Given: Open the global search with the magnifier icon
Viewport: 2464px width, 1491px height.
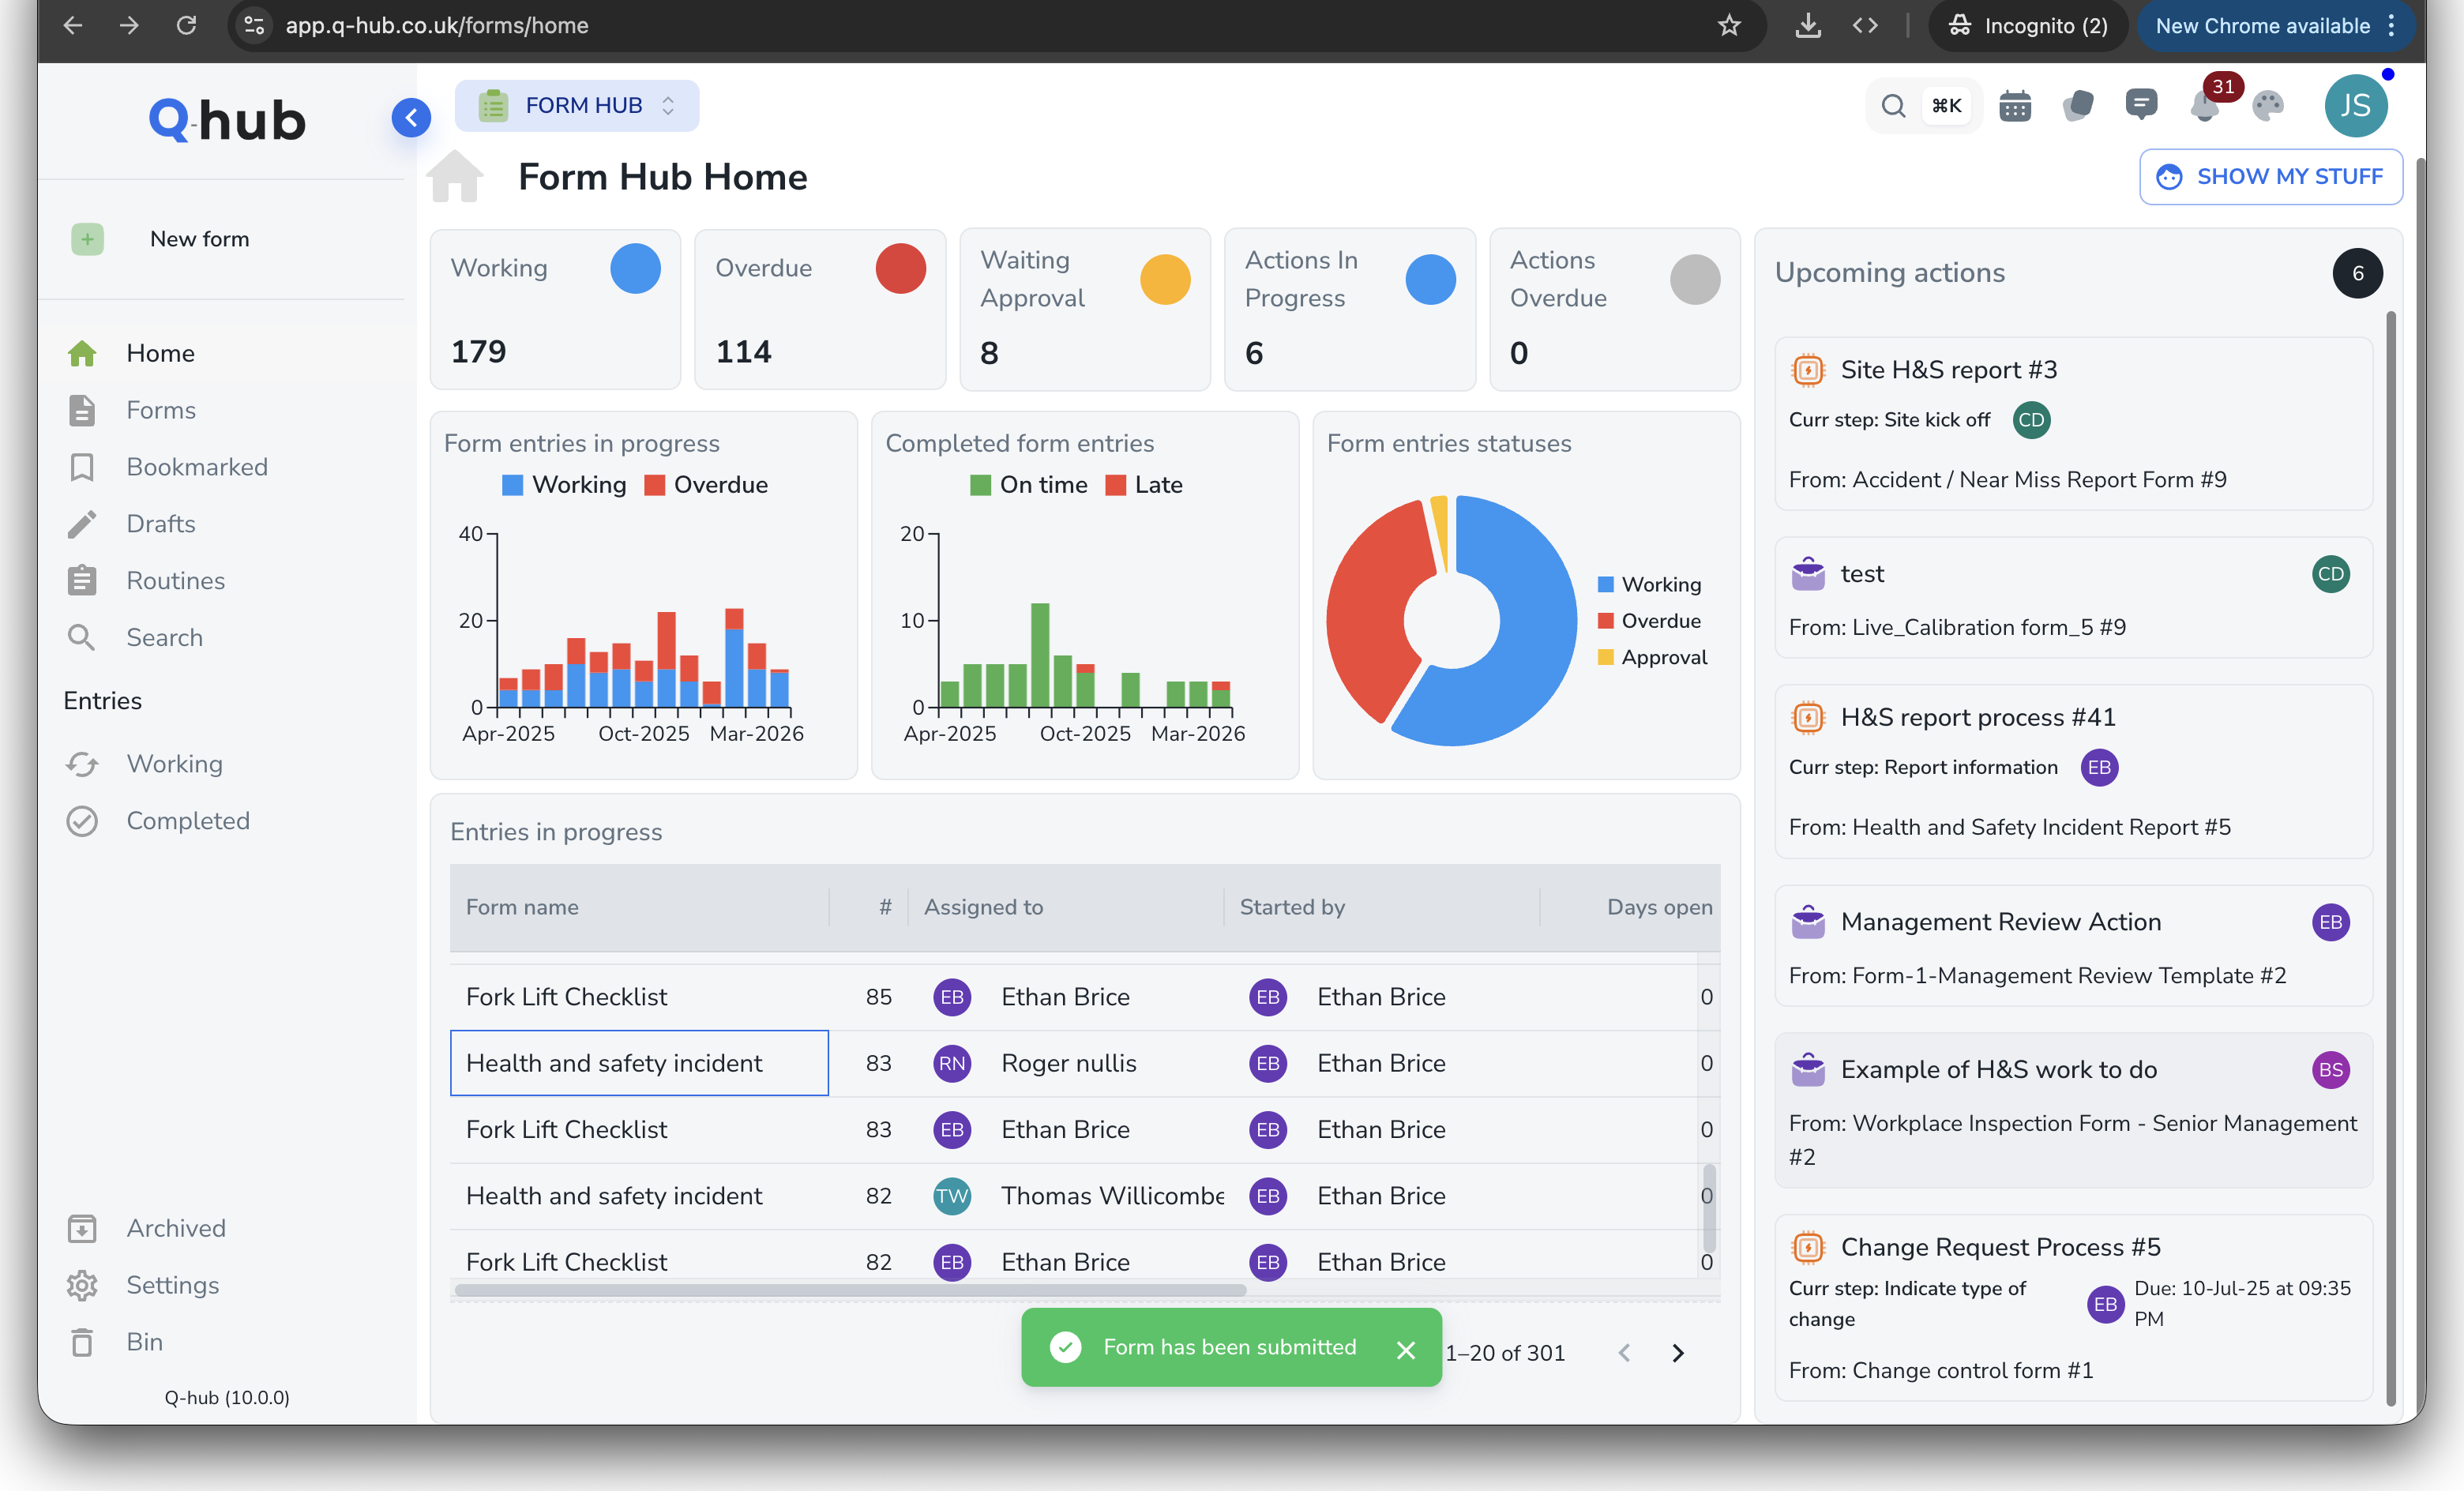Looking at the screenshot, I should coord(1893,105).
